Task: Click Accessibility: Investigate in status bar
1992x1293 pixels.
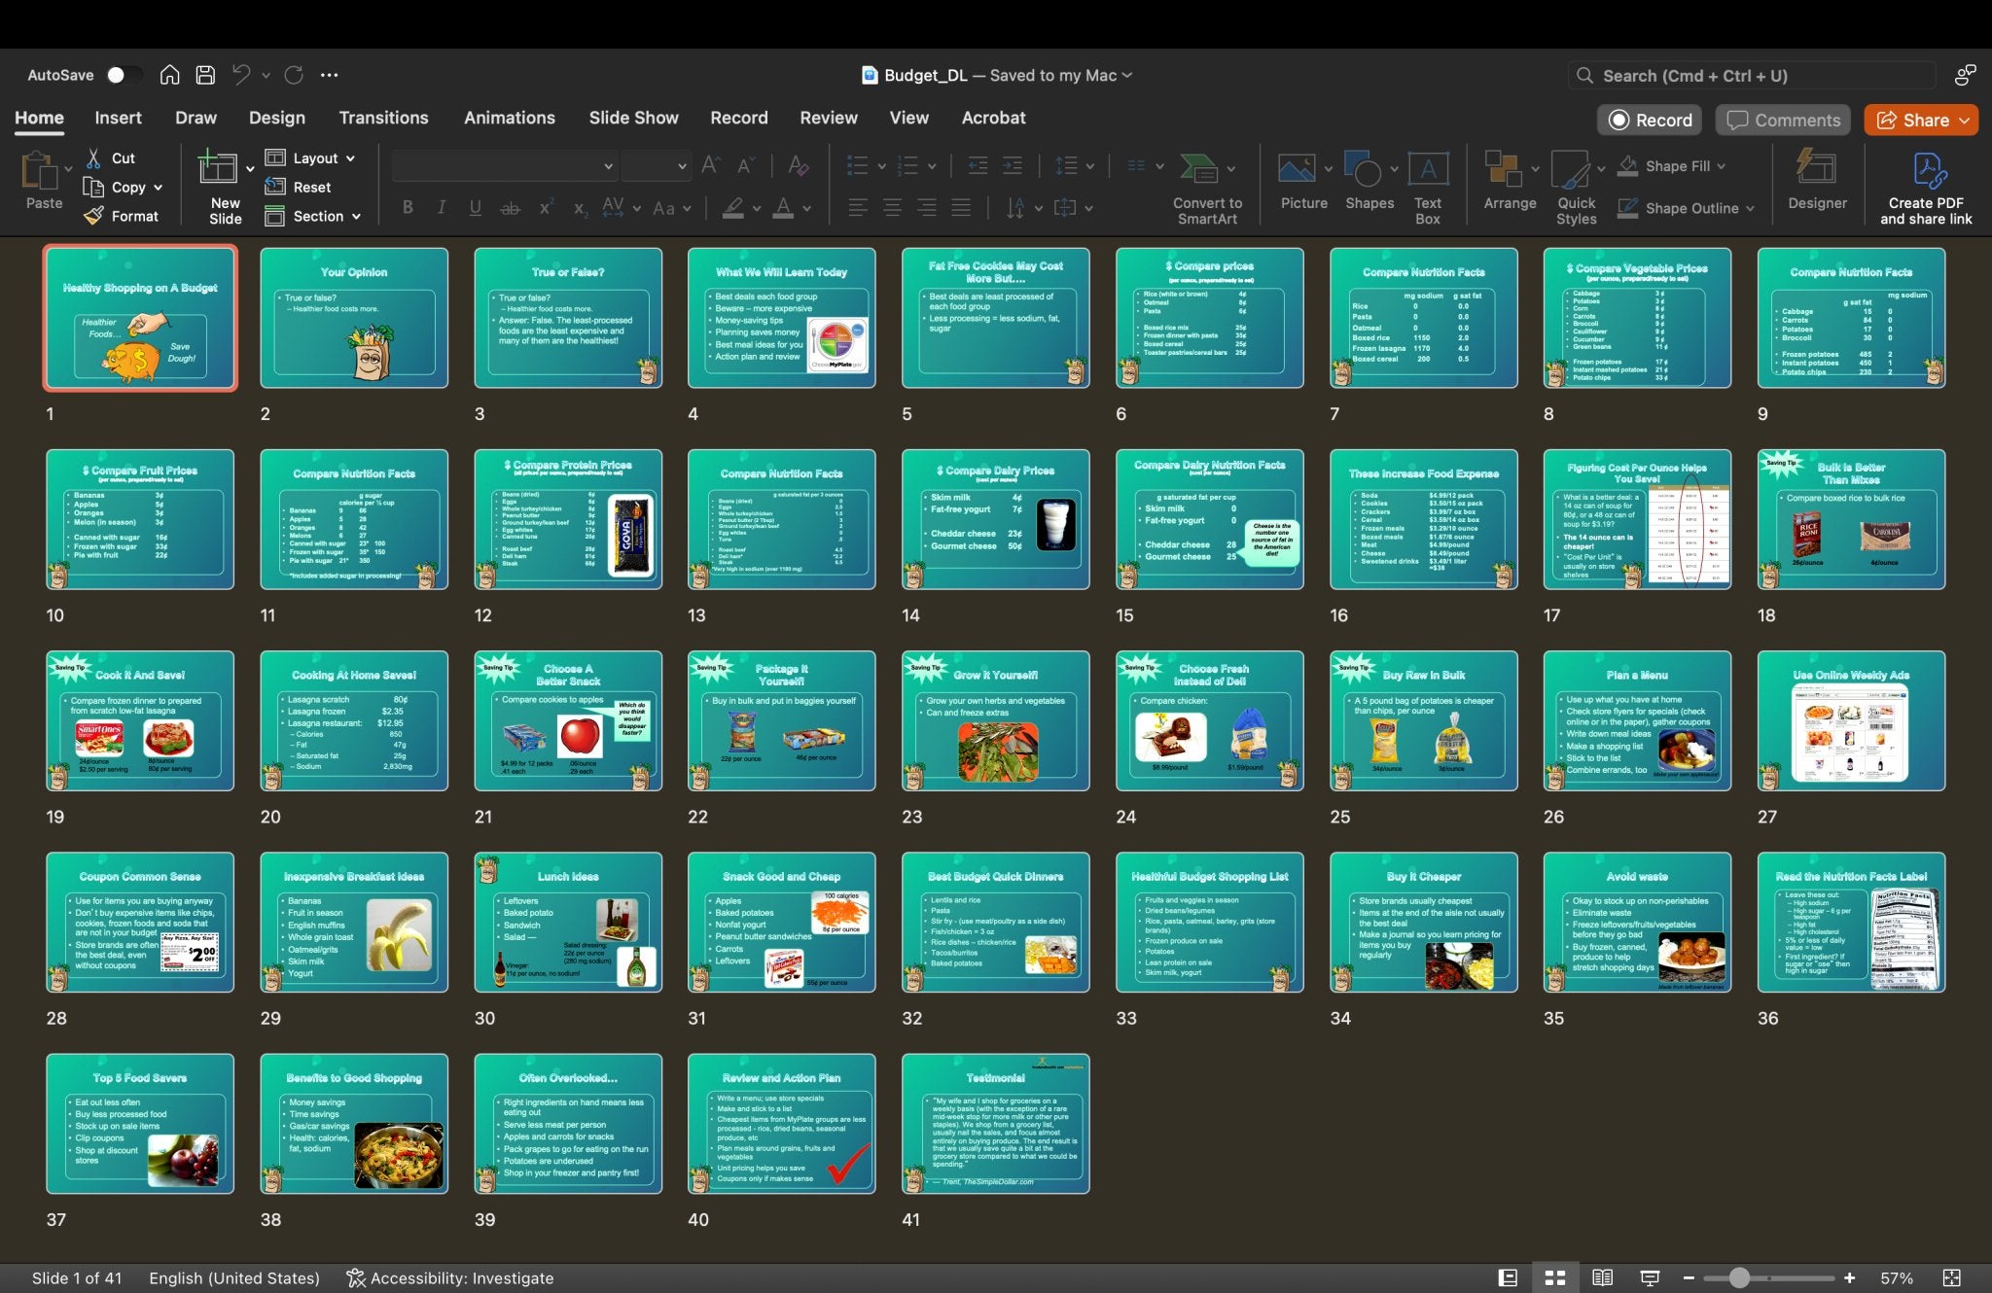Action: (450, 1277)
